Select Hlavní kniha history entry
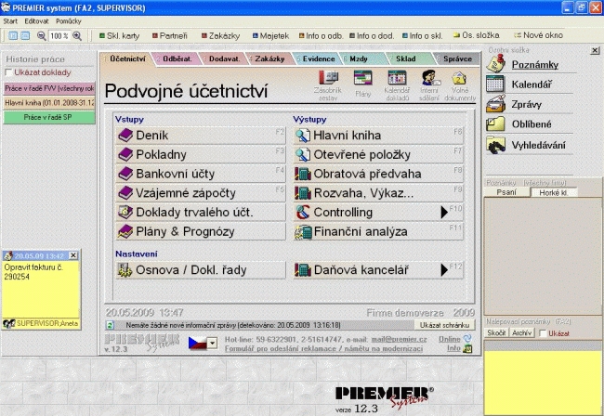This screenshot has height=416, width=604. click(x=49, y=103)
